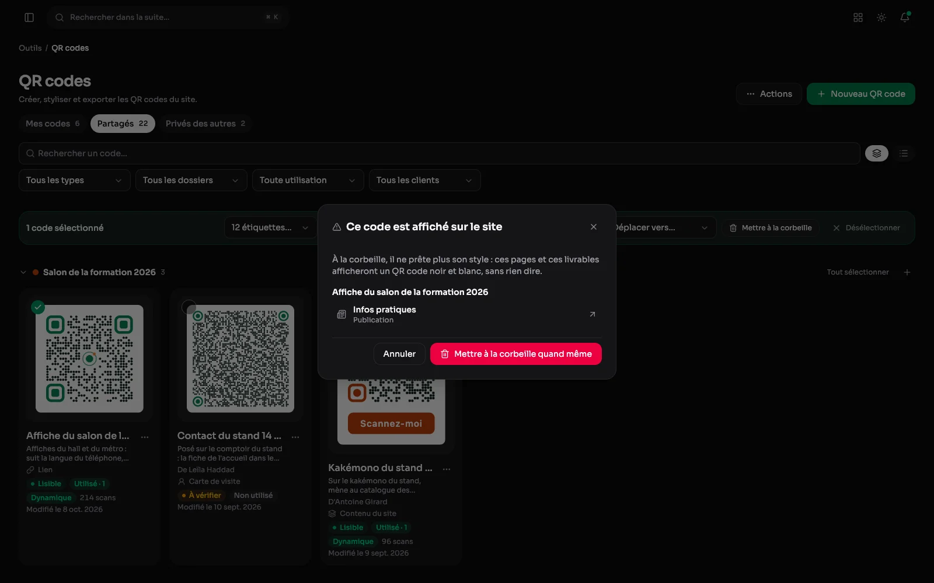This screenshot has width=934, height=583.
Task: Focus Rechercher dans la suite search box
Action: (169, 17)
